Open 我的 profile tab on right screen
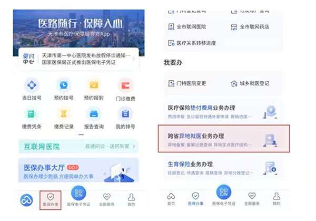The image size is (316, 221). tap(276, 199)
